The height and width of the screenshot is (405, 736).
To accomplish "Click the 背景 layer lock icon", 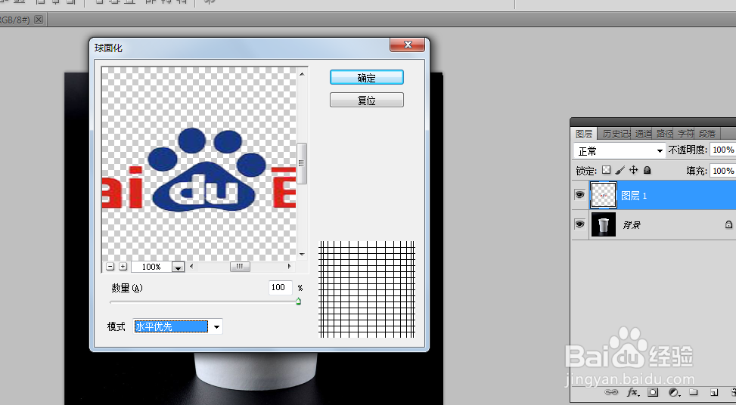I will [728, 224].
